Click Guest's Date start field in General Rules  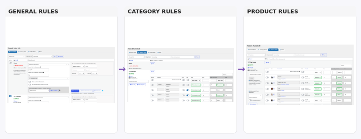(x=78, y=70)
